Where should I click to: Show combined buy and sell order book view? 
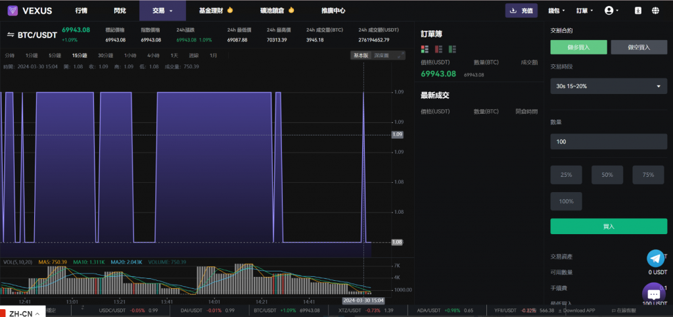pos(425,49)
